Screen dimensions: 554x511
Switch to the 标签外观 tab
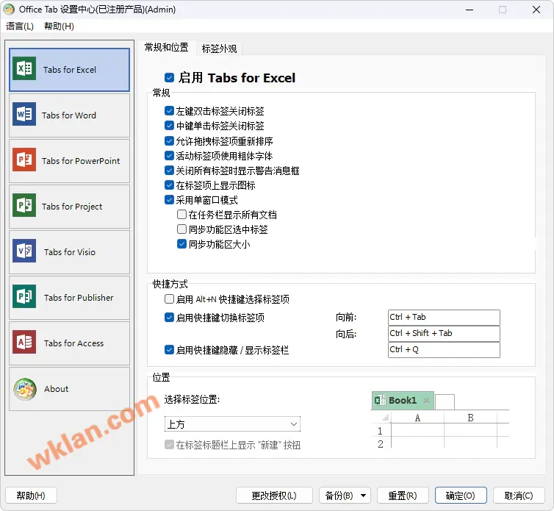tap(219, 49)
